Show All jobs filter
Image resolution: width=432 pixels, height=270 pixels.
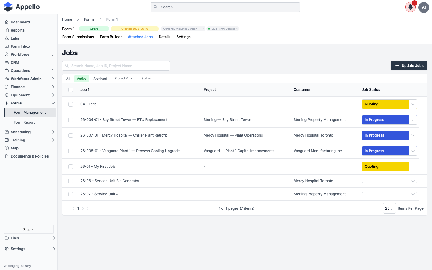(68, 79)
